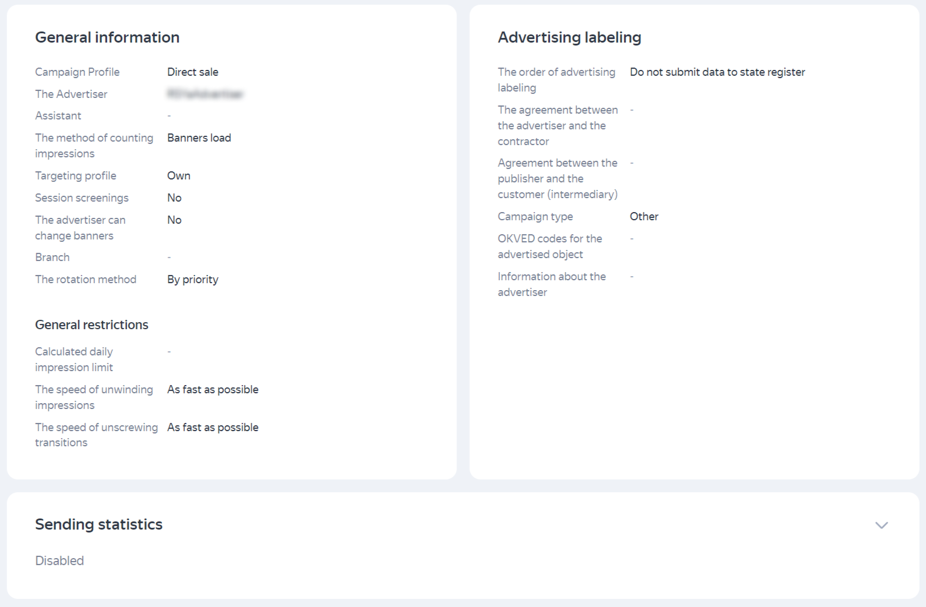The image size is (926, 607).
Task: Open the blurred advertiser name
Action: click(x=205, y=94)
